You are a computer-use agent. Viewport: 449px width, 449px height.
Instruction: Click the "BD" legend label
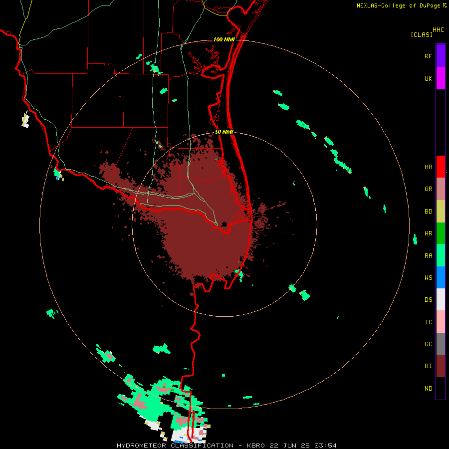tap(428, 212)
